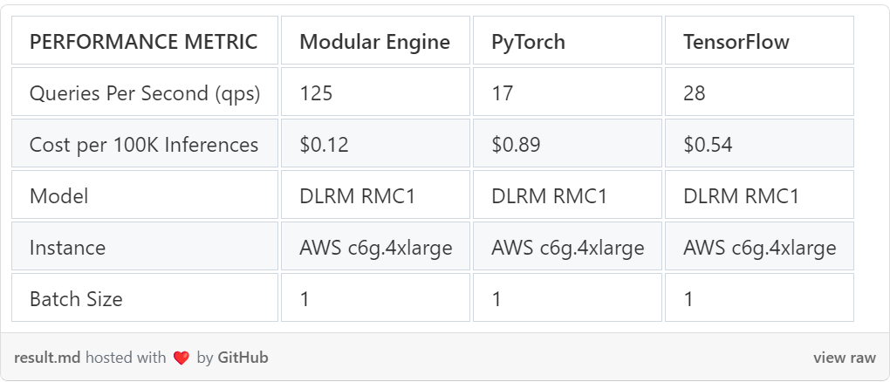Viewport: 890px width, 382px height.
Task: Click the 125 qps value cell
Action: coord(375,92)
